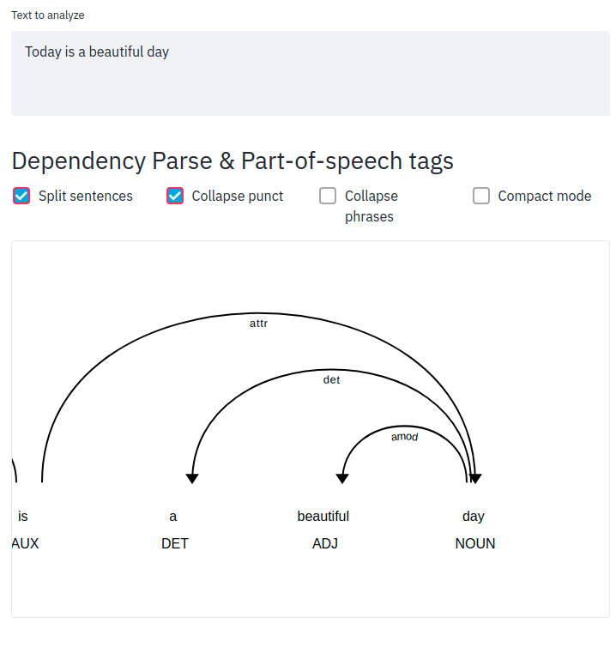Click the 'attr' arc label
Screen dimensions: 616x648
(x=258, y=324)
